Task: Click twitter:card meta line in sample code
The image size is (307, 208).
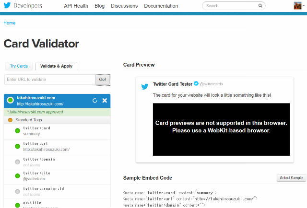Action: pos(170,193)
